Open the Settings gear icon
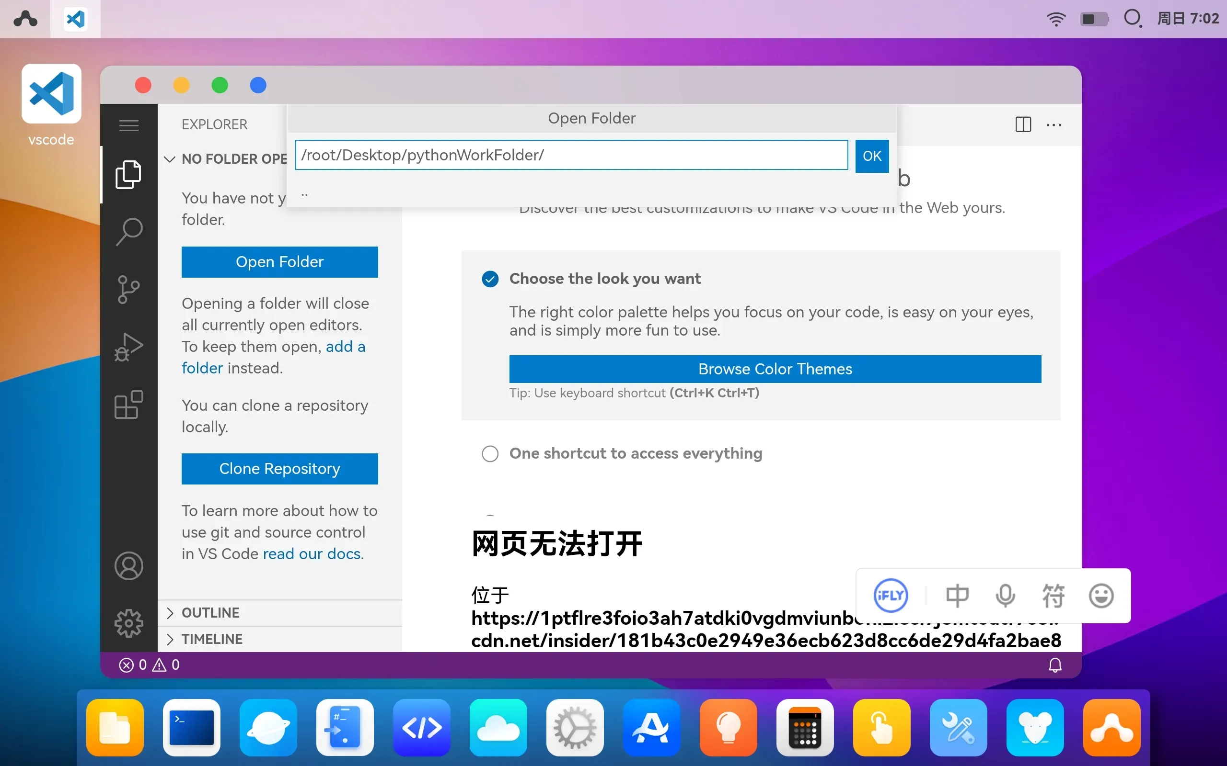Viewport: 1227px width, 766px height. pos(129,623)
